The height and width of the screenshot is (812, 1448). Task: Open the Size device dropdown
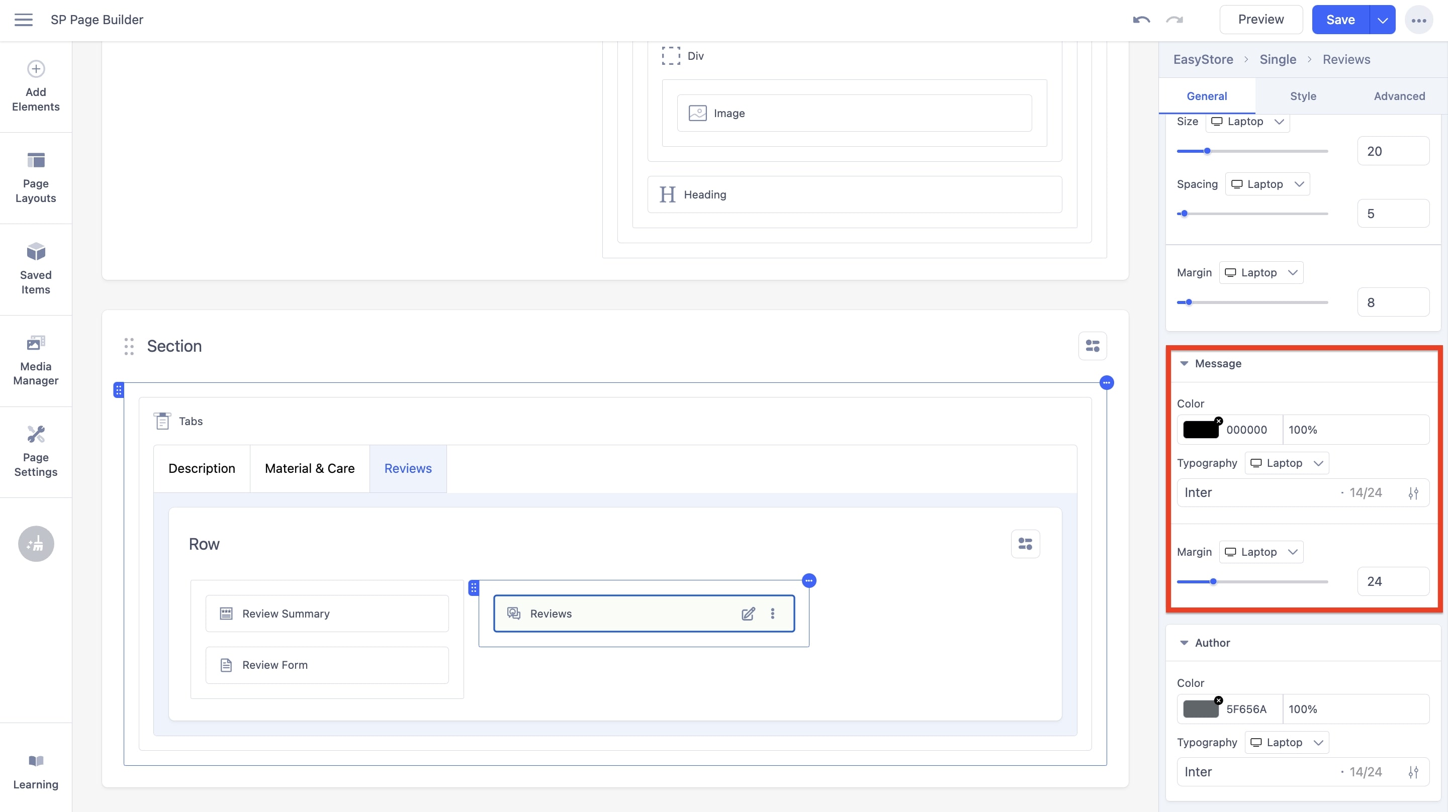[1247, 122]
